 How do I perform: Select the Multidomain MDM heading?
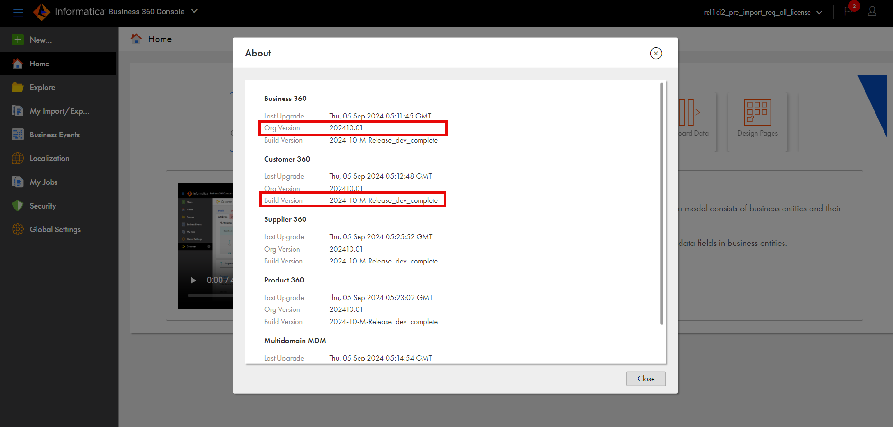point(295,341)
